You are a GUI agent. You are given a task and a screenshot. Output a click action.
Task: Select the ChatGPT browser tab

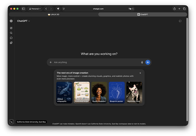click(x=143, y=14)
